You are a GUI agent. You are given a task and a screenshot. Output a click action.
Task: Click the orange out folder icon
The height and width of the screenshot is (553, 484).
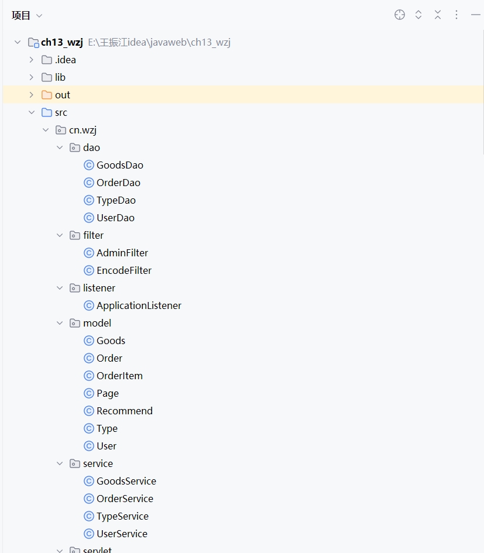coord(47,95)
